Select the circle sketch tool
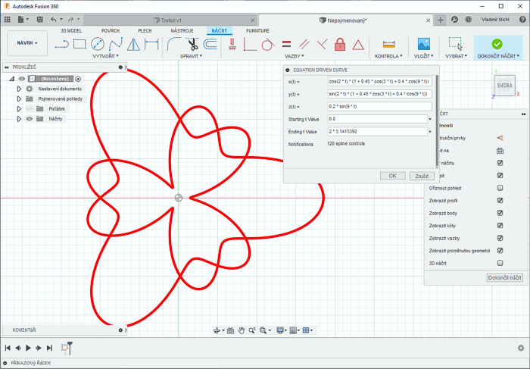Screen dimensions: 530x369 (x=98, y=44)
